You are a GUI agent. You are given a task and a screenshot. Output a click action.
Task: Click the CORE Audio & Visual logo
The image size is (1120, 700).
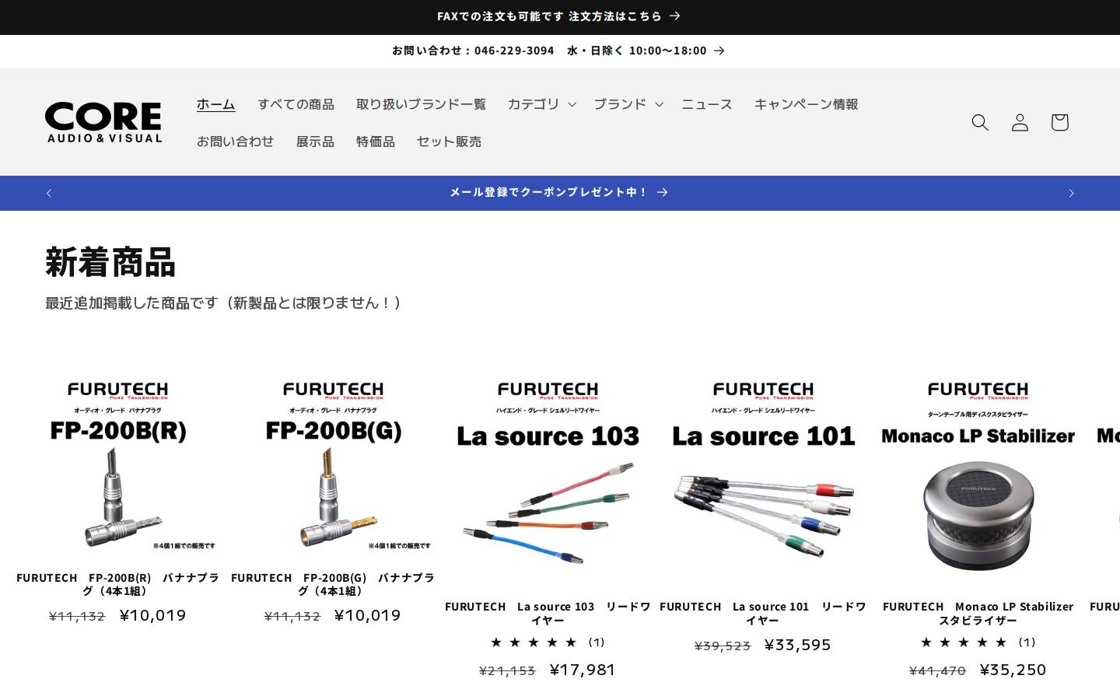coord(103,122)
